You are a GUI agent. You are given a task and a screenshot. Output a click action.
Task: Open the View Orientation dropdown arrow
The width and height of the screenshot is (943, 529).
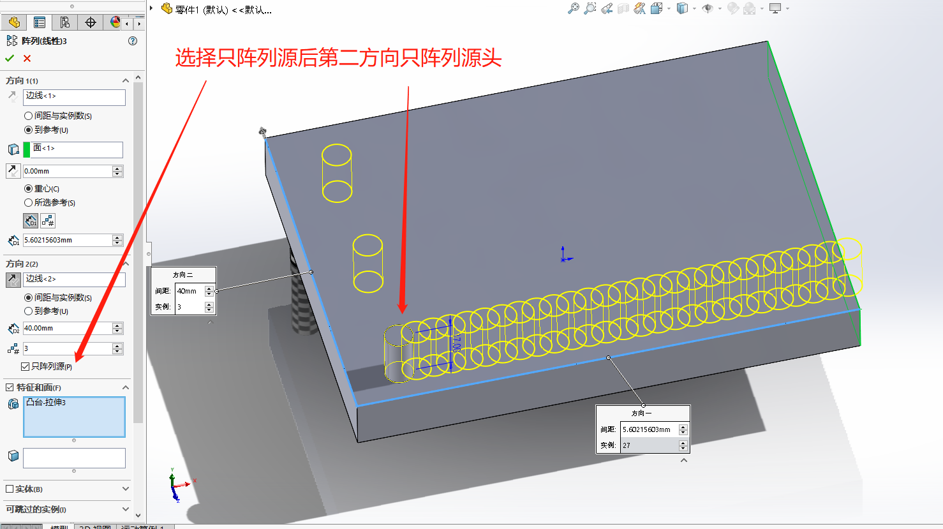669,9
